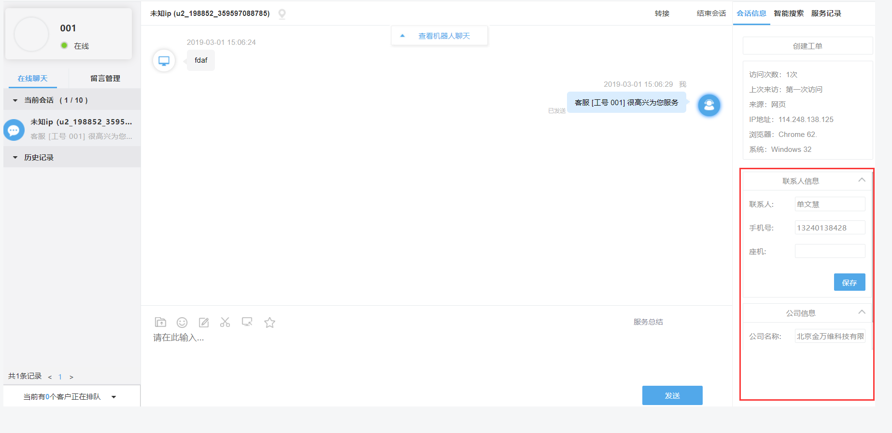Image resolution: width=892 pixels, height=433 pixels.
Task: Open the emoji smiley picker
Action: point(182,322)
